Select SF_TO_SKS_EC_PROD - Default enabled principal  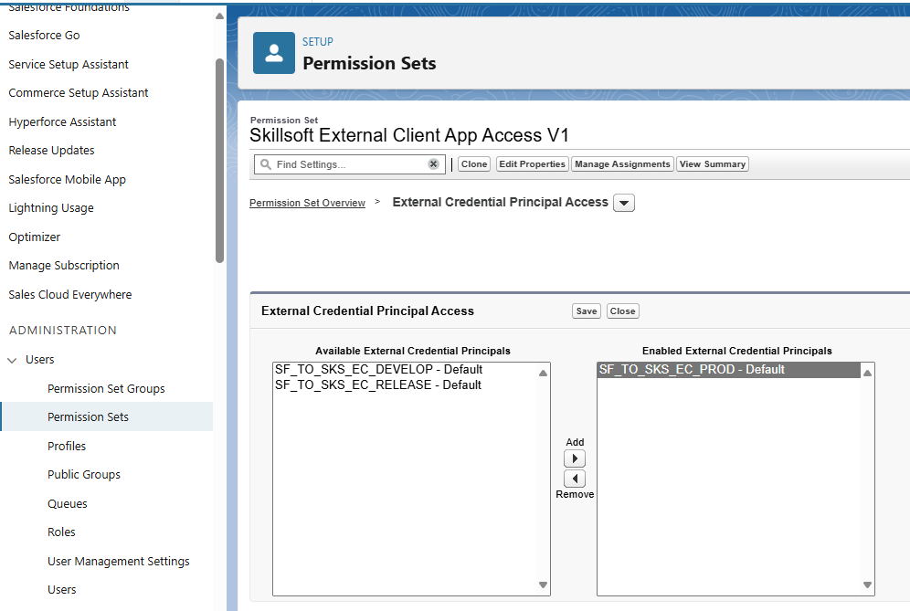tap(729, 370)
